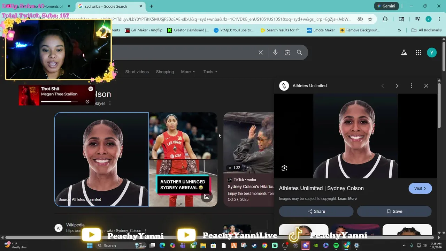Open Spotify from the taskbar
The height and width of the screenshot is (251, 446).
(336, 245)
